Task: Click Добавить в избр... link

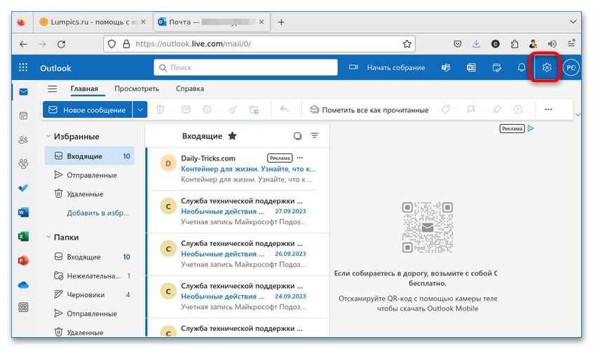Action: pos(97,213)
